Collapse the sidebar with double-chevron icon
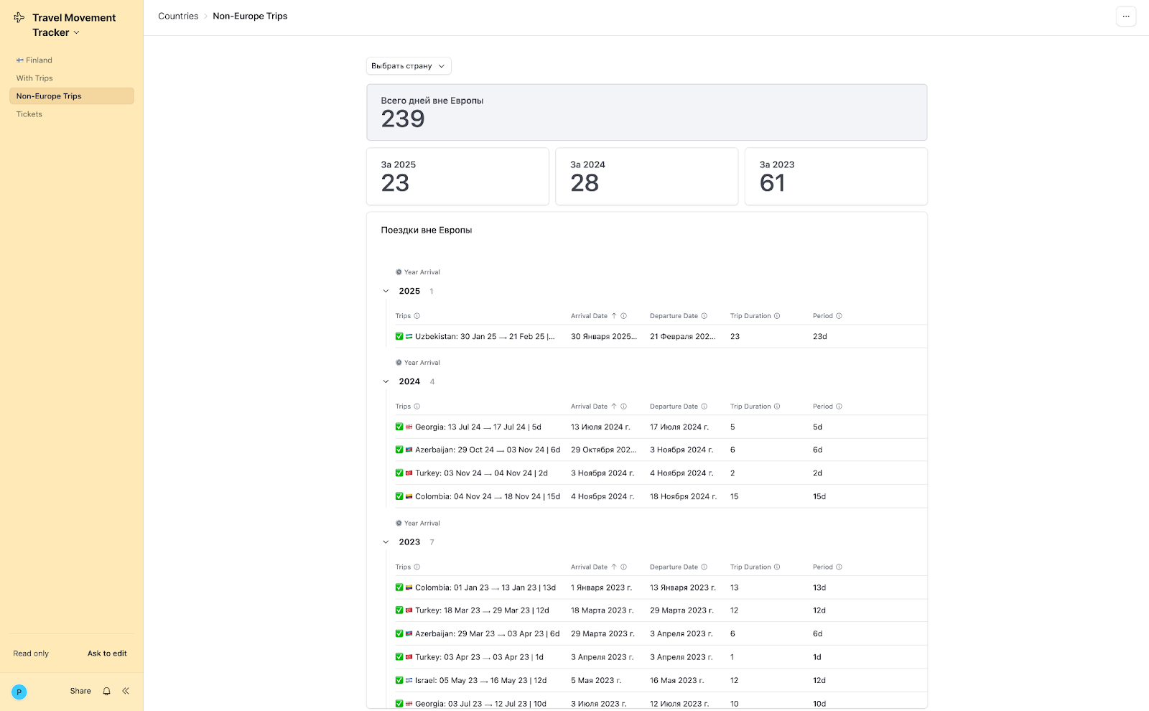Image resolution: width=1149 pixels, height=711 pixels. coord(126,691)
